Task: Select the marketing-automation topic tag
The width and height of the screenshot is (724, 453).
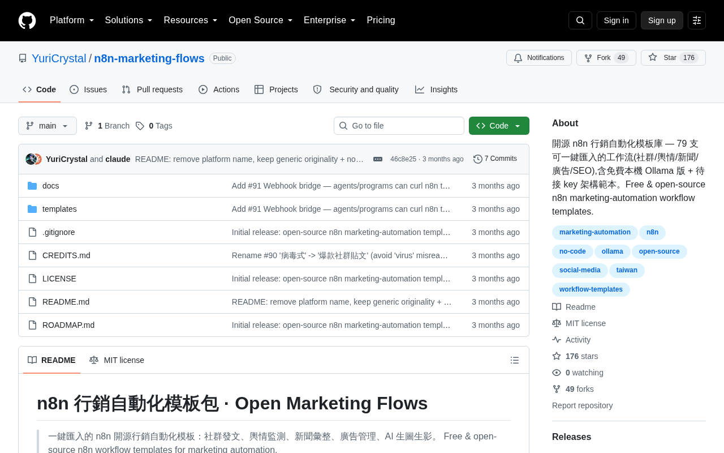Action: pos(595,233)
